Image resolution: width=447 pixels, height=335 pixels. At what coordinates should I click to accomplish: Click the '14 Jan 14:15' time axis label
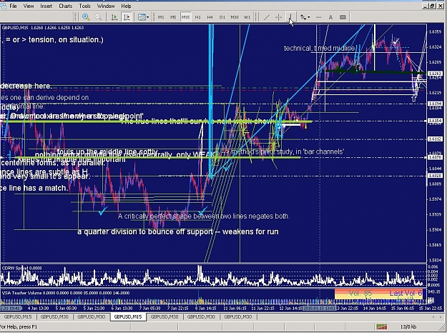tap(375, 309)
